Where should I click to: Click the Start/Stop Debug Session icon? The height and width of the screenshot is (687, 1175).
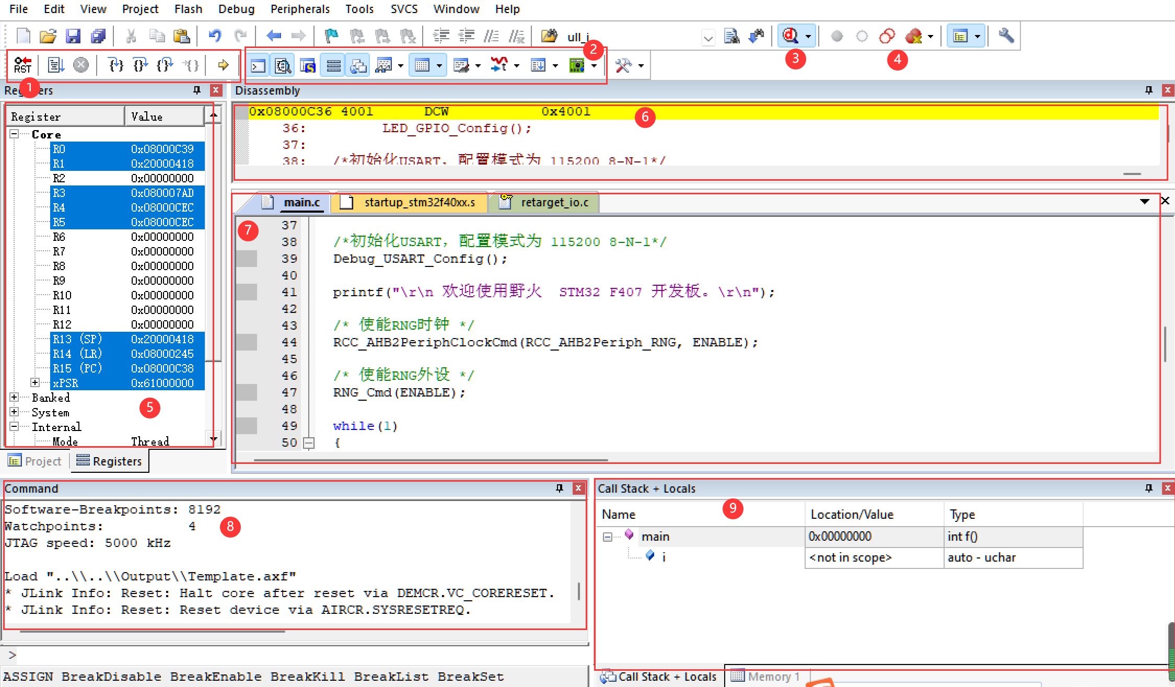click(790, 36)
